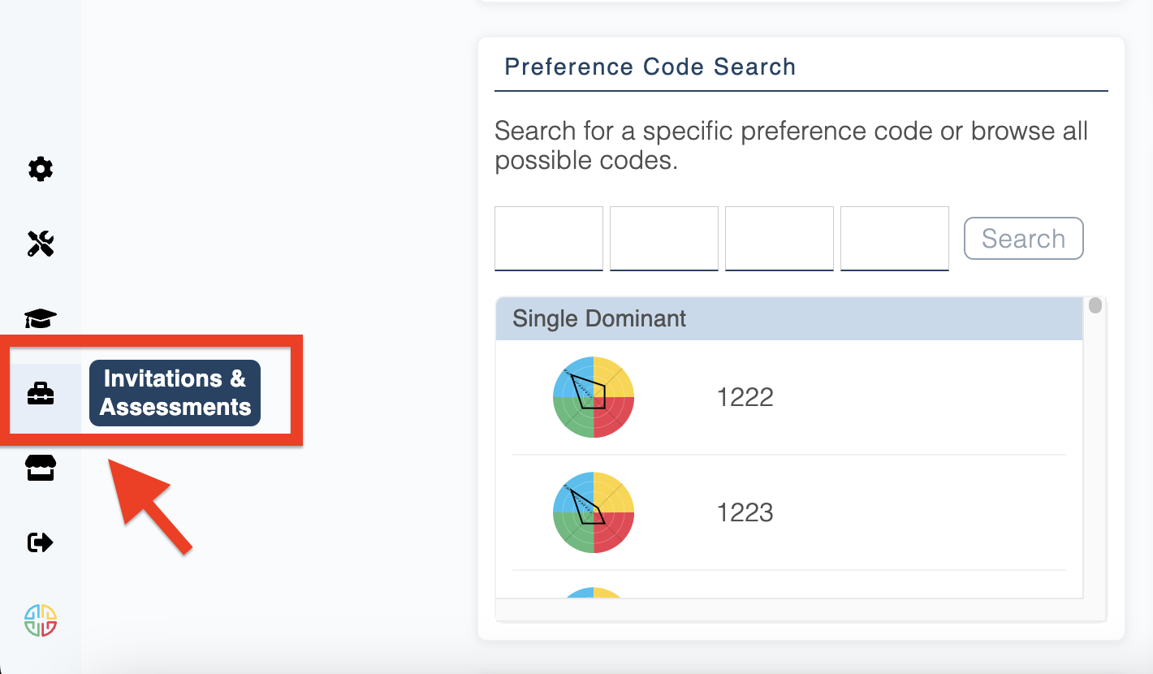The image size is (1153, 674).
Task: Select the 1222 preference code row
Action: pyautogui.click(x=789, y=397)
